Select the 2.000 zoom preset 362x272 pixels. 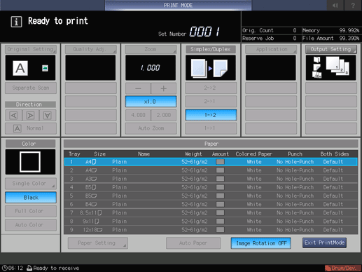click(x=164, y=115)
